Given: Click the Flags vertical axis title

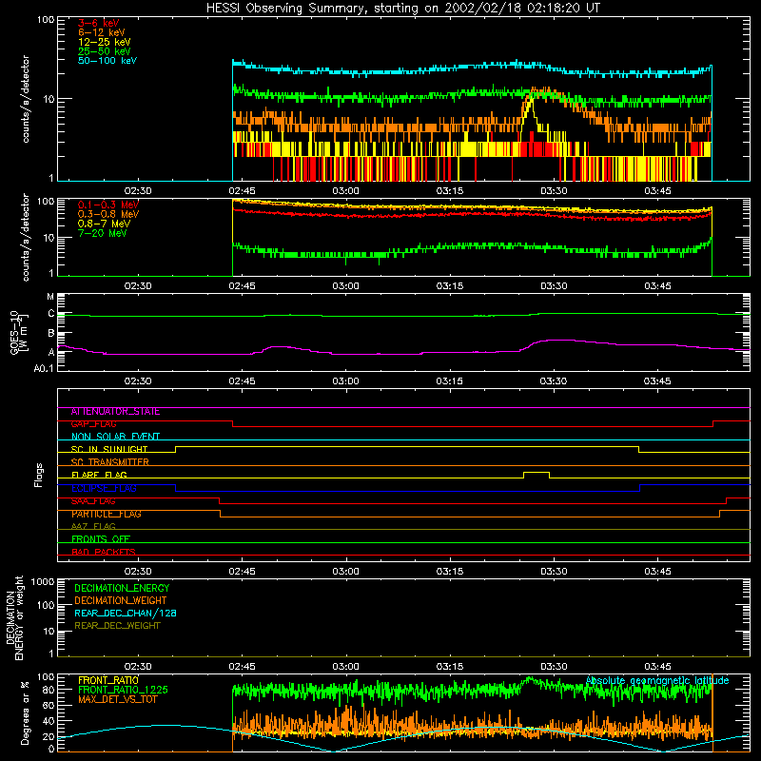Looking at the screenshot, I should [x=39, y=475].
